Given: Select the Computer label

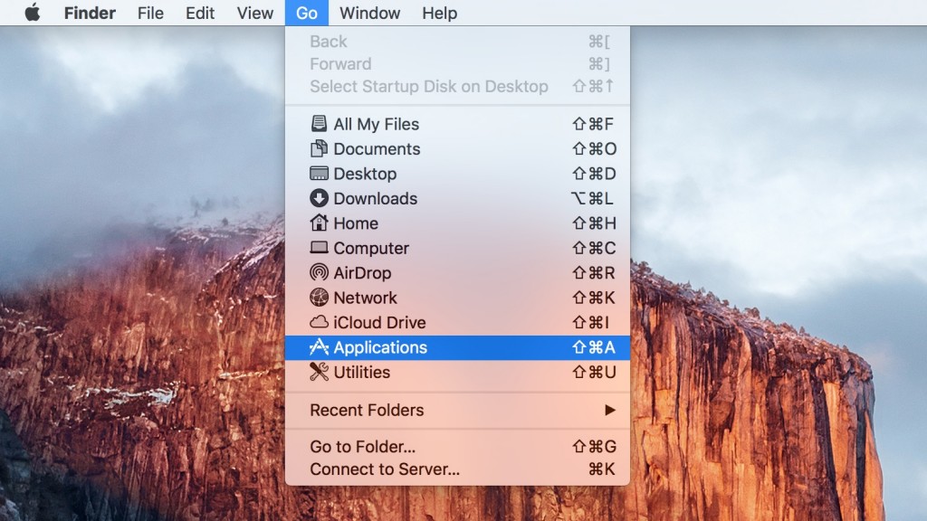Looking at the screenshot, I should pyautogui.click(x=370, y=248).
